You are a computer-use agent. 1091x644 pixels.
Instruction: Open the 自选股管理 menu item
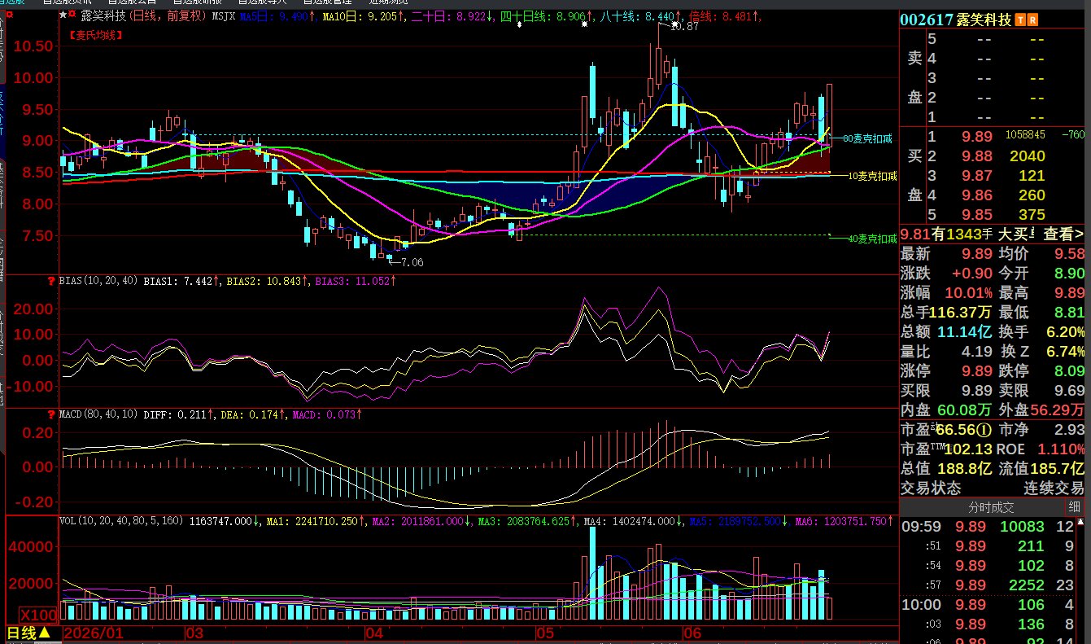tap(327, 2)
